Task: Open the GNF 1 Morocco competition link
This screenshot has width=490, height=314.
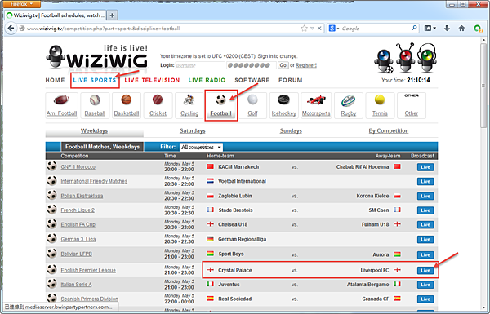Action: [78, 167]
